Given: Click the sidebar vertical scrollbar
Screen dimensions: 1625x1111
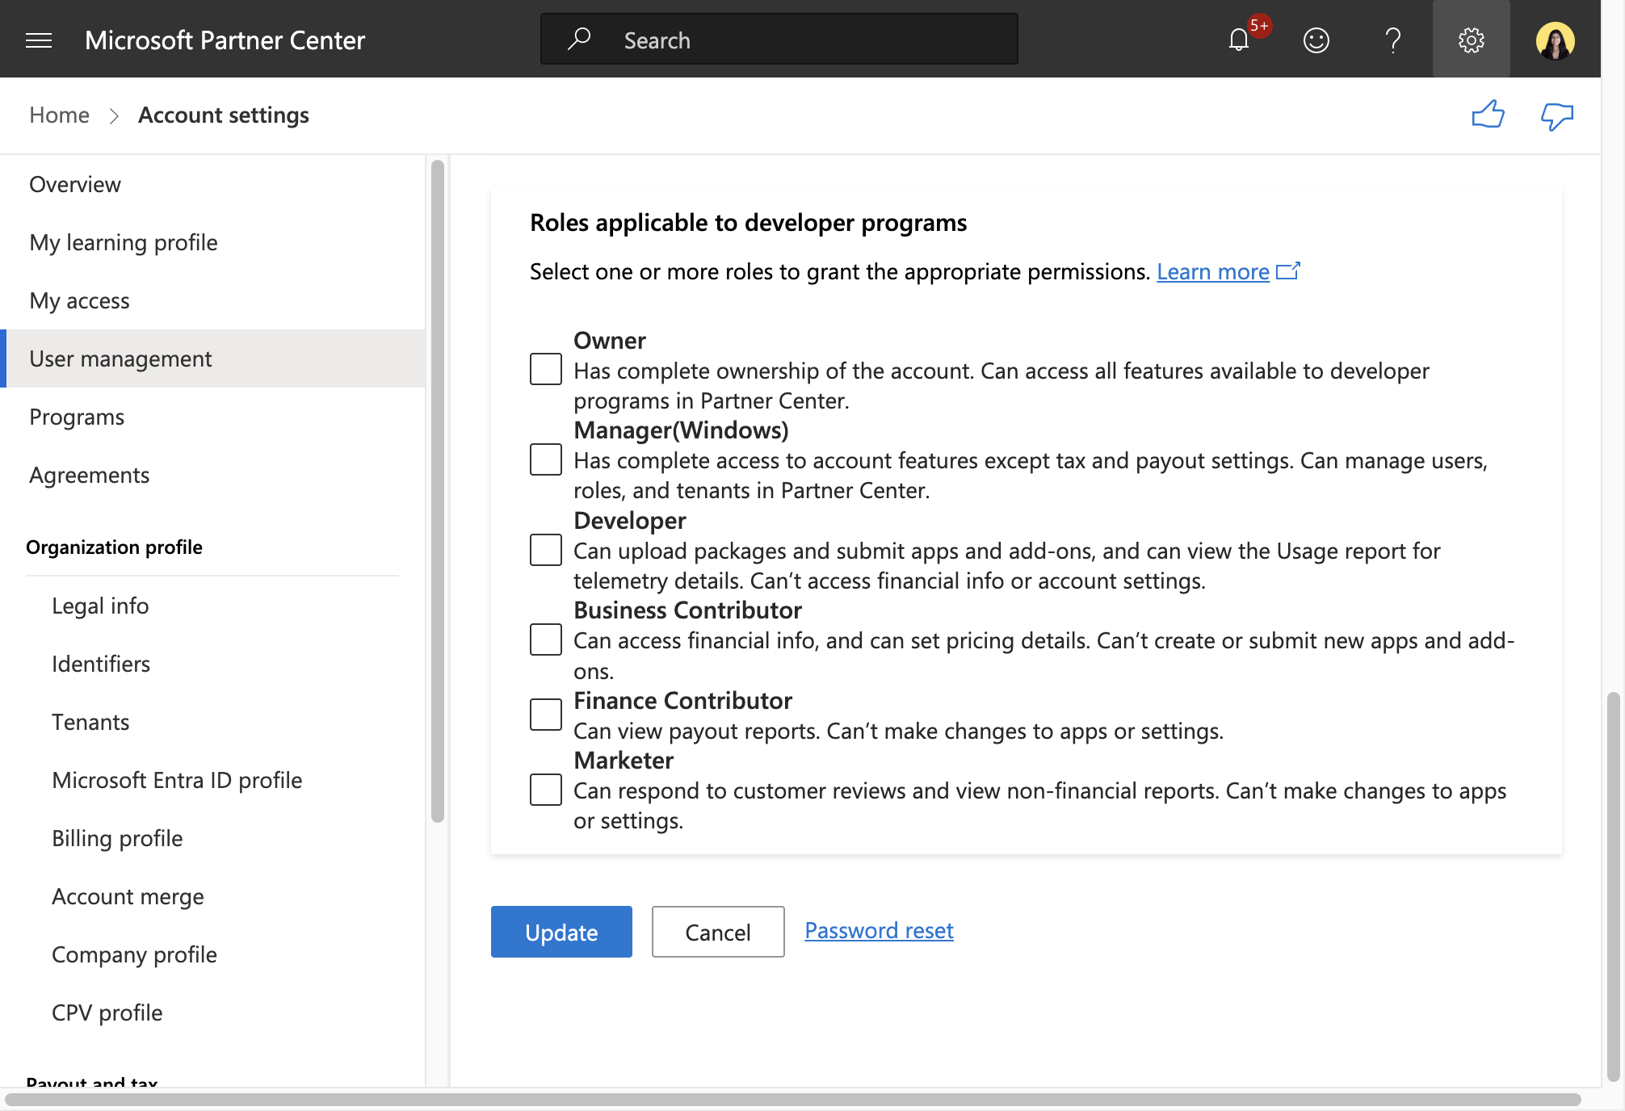Looking at the screenshot, I should (x=438, y=491).
